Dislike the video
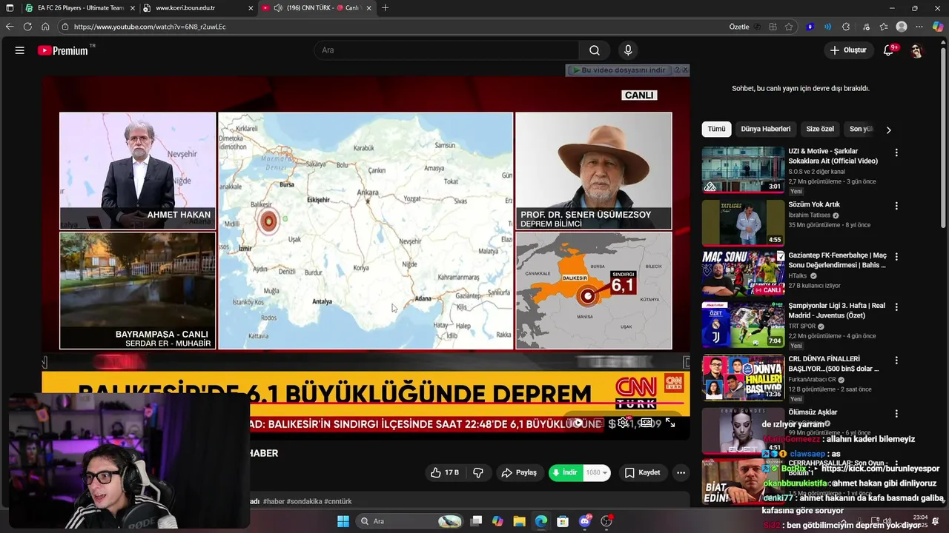 pos(478,472)
